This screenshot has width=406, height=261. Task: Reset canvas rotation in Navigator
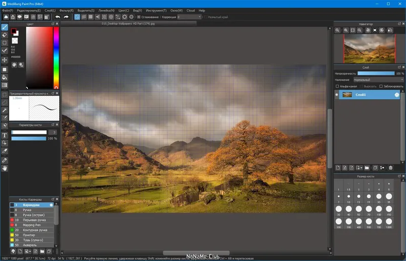(x=375, y=30)
